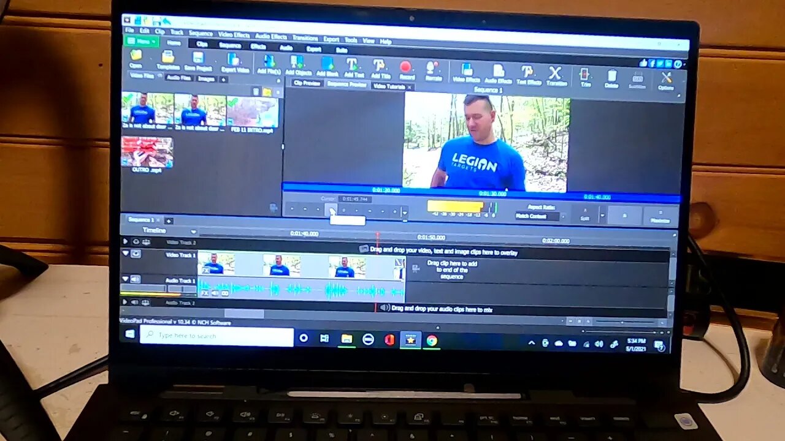Click the Add Title icon
785x441 pixels.
tap(380, 67)
